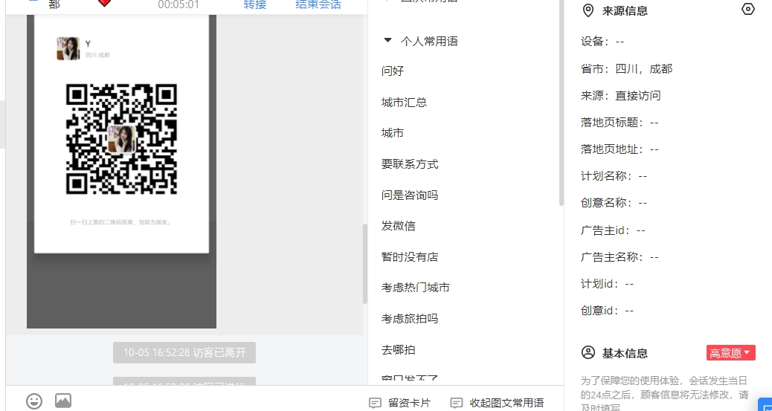The height and width of the screenshot is (411, 772).
Task: Click the 来源：直接访问 field
Action: tap(620, 95)
